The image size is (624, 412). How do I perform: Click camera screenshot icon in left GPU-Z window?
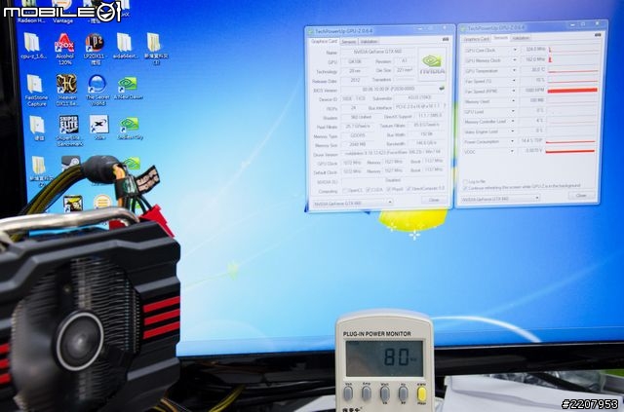coord(446,39)
